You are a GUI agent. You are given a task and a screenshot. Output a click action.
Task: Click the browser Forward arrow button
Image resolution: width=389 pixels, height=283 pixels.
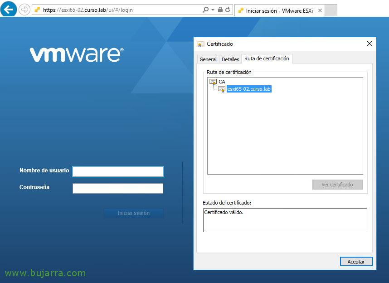(x=24, y=10)
